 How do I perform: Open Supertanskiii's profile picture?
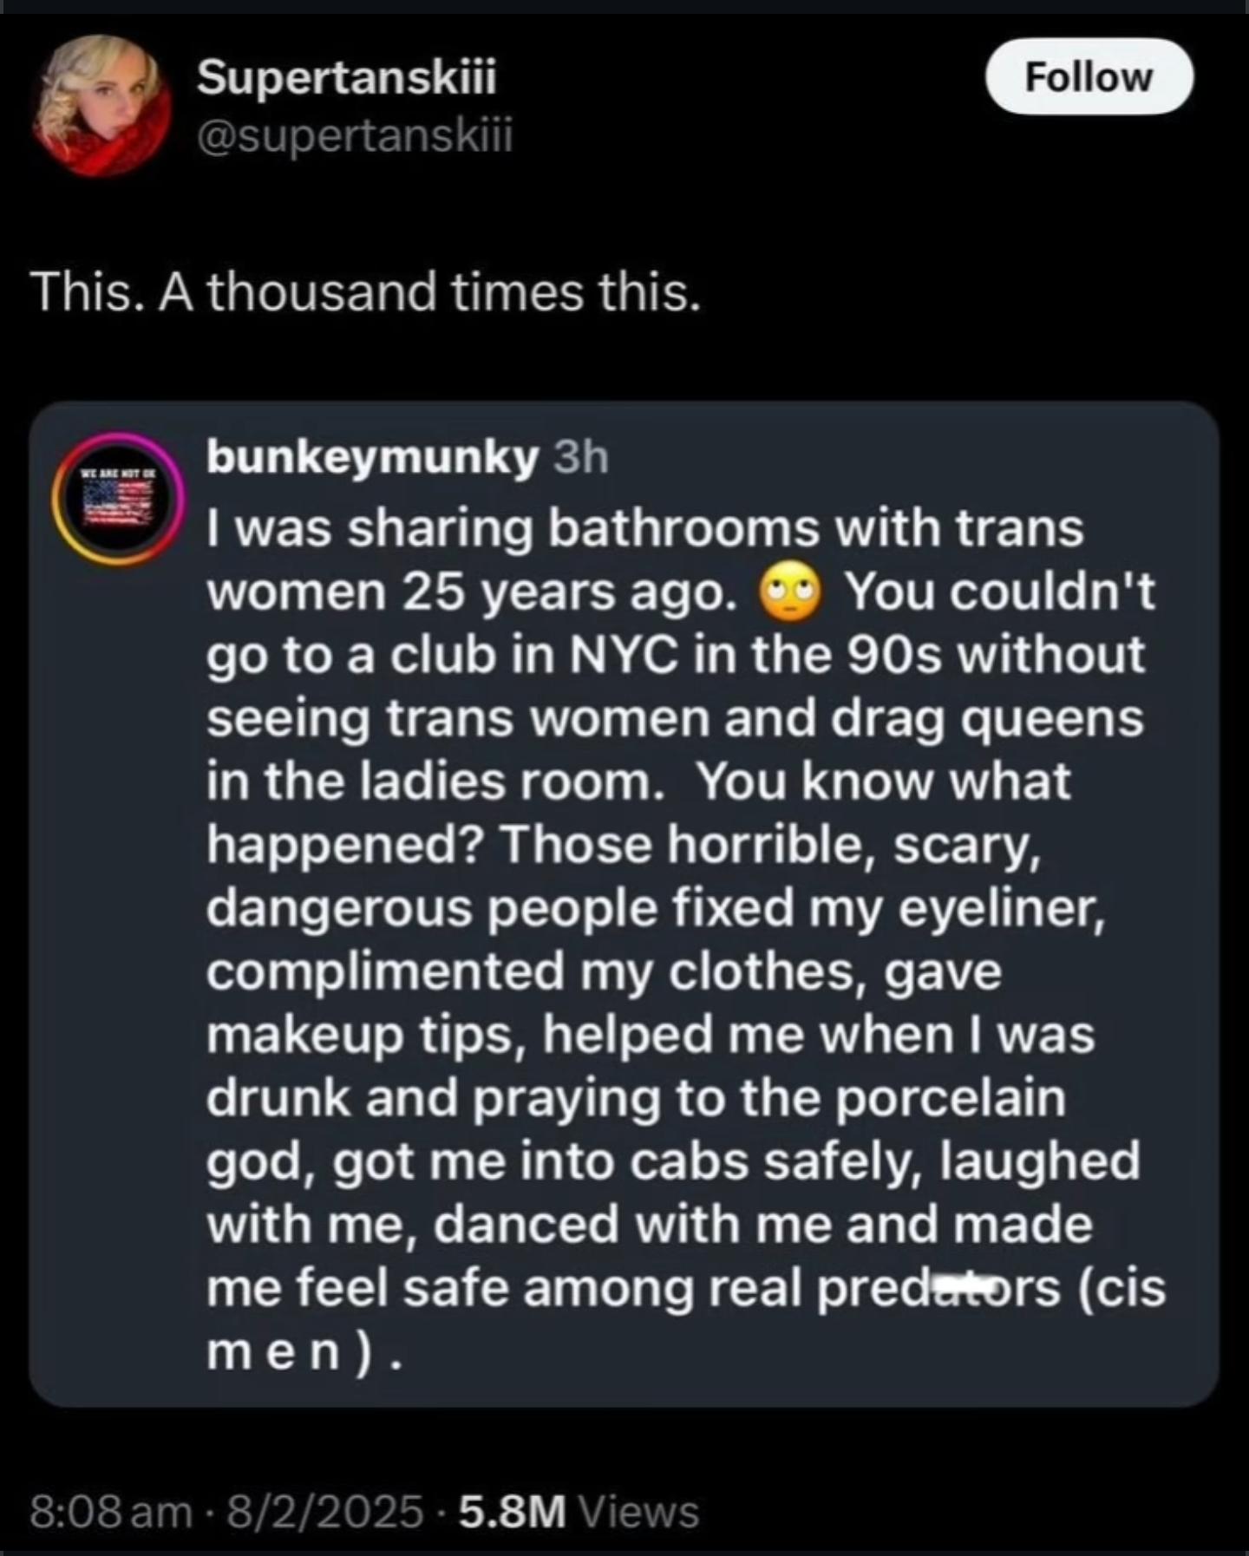tap(102, 103)
